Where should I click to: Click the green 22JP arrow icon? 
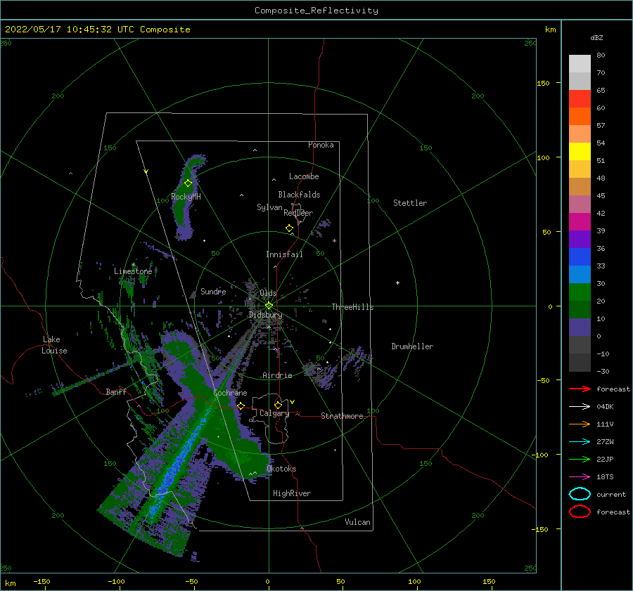pyautogui.click(x=580, y=459)
